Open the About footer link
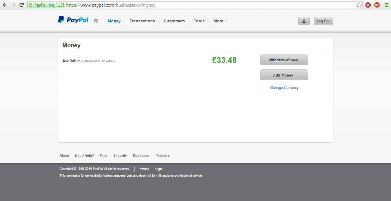The height and width of the screenshot is (201, 391). point(64,156)
